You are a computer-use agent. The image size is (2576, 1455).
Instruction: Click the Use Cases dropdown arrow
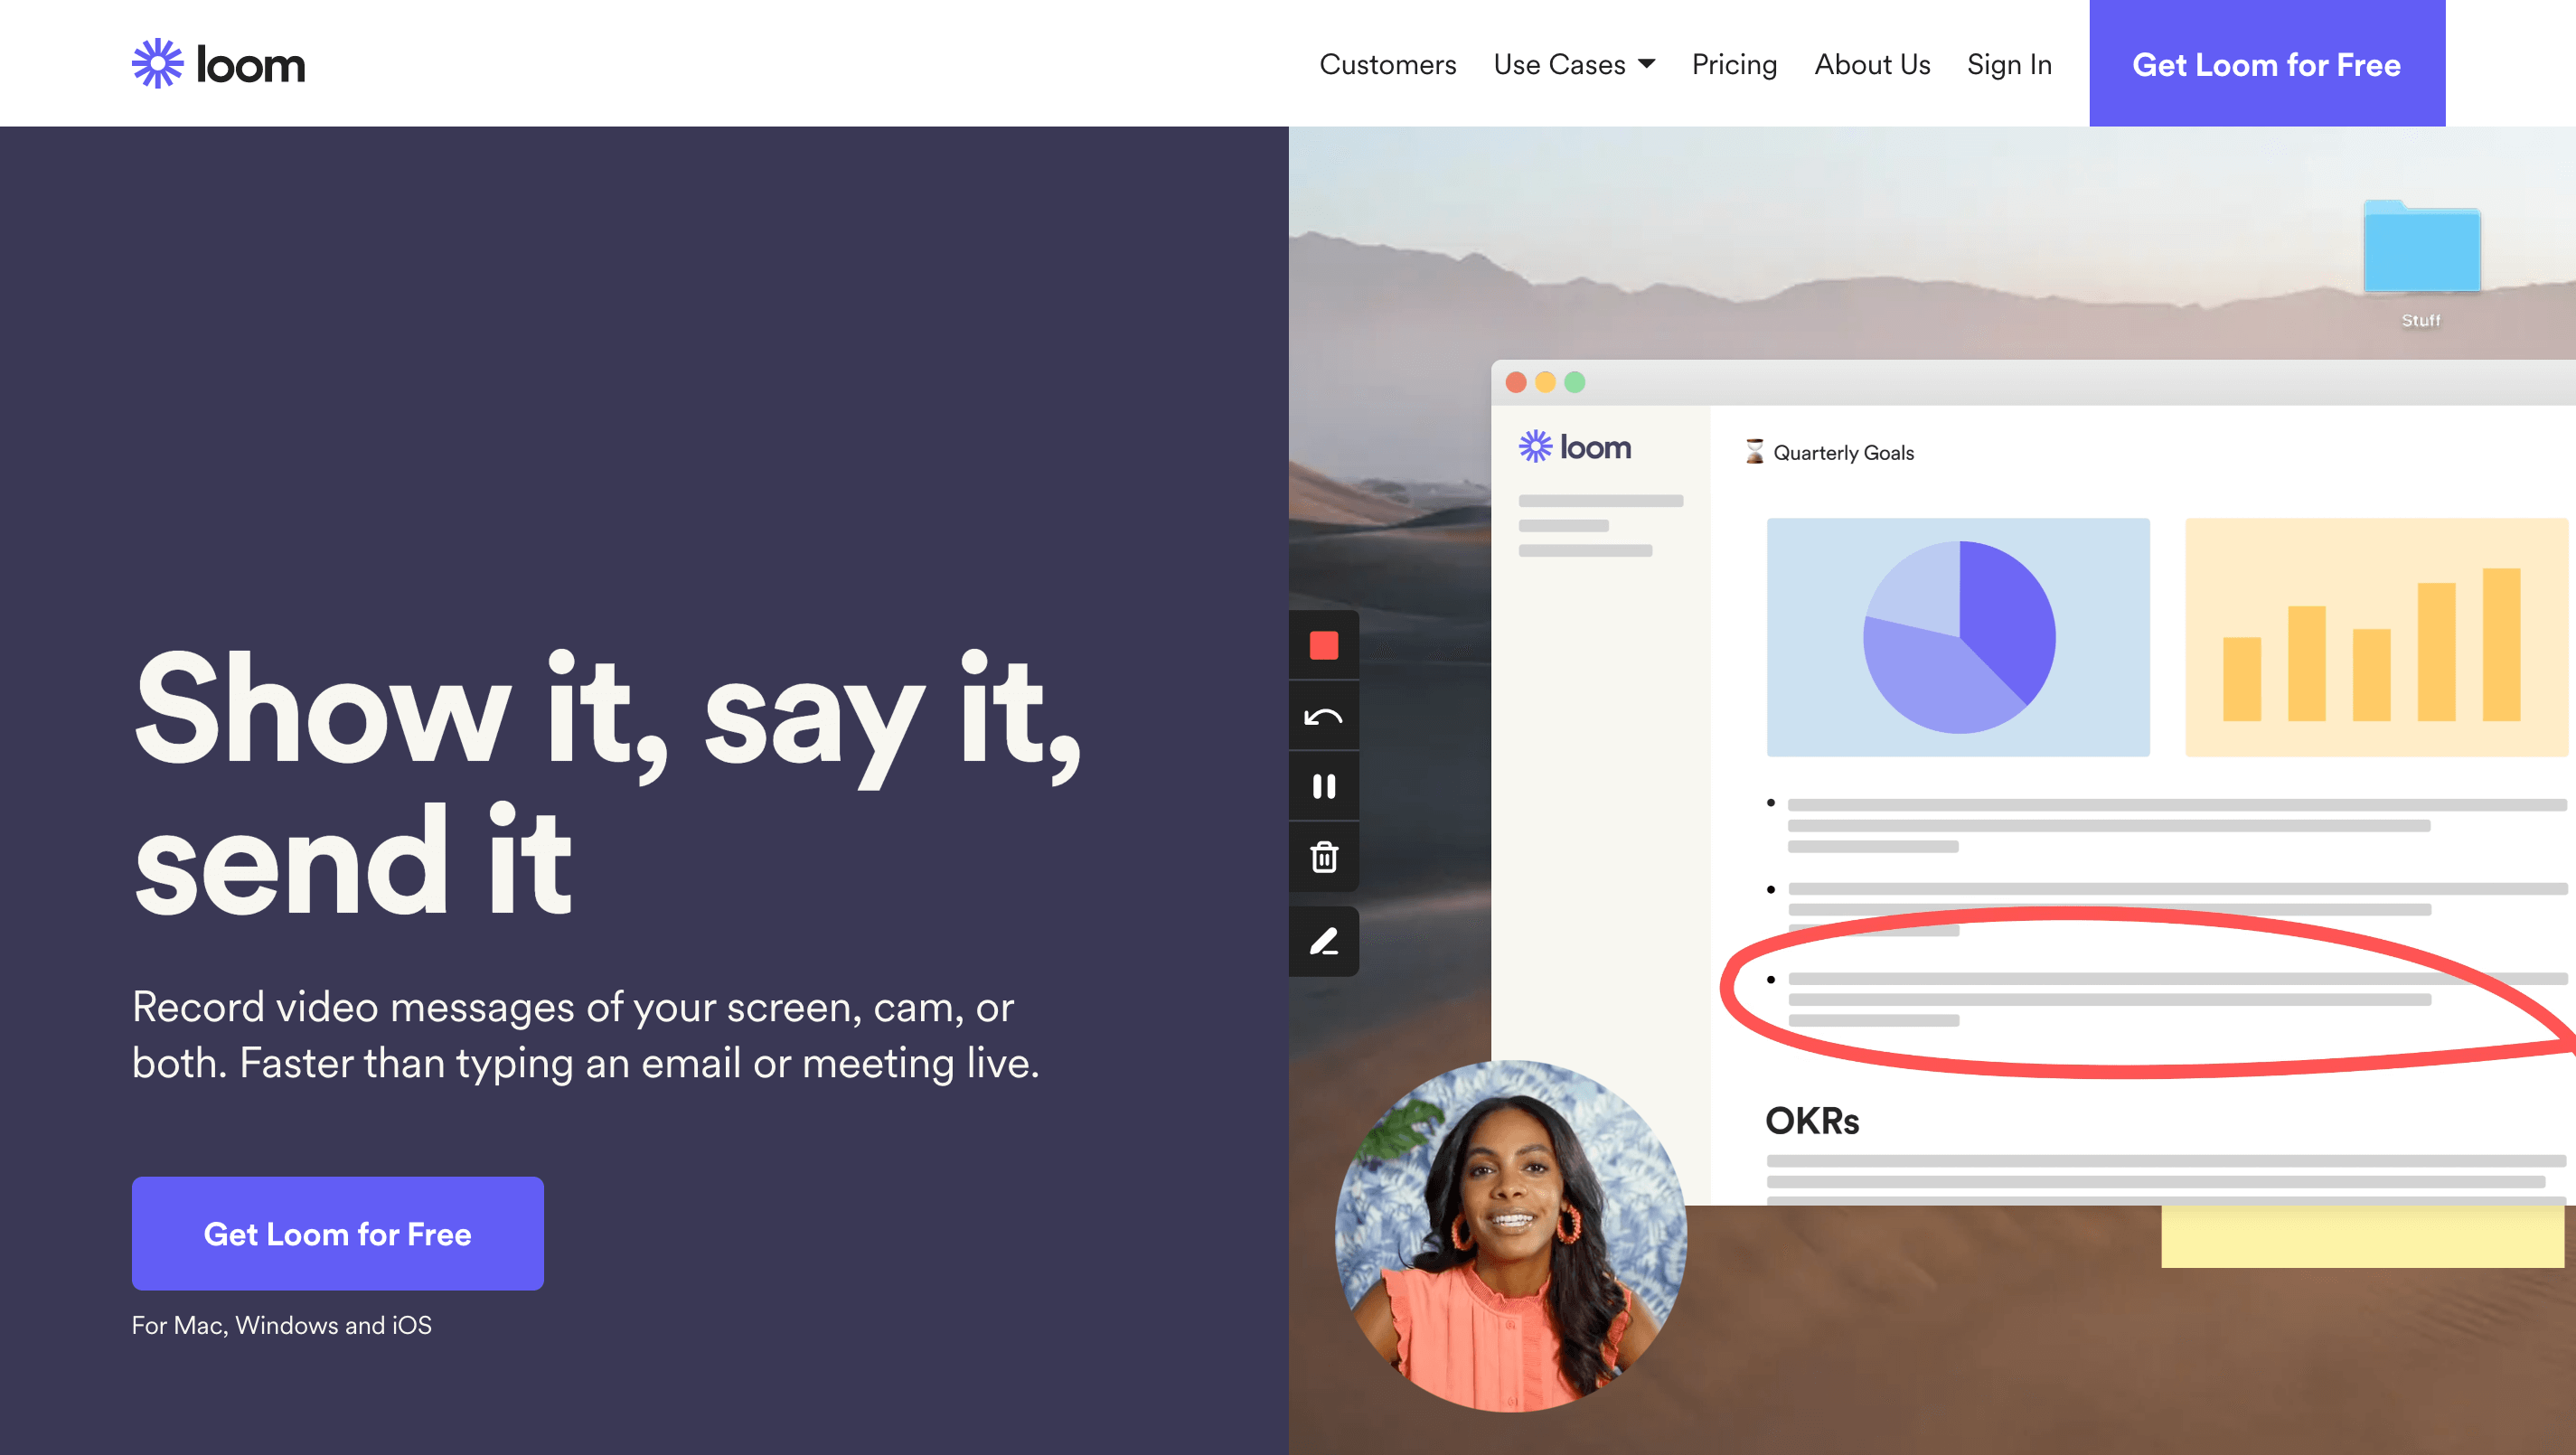pyautogui.click(x=1646, y=64)
